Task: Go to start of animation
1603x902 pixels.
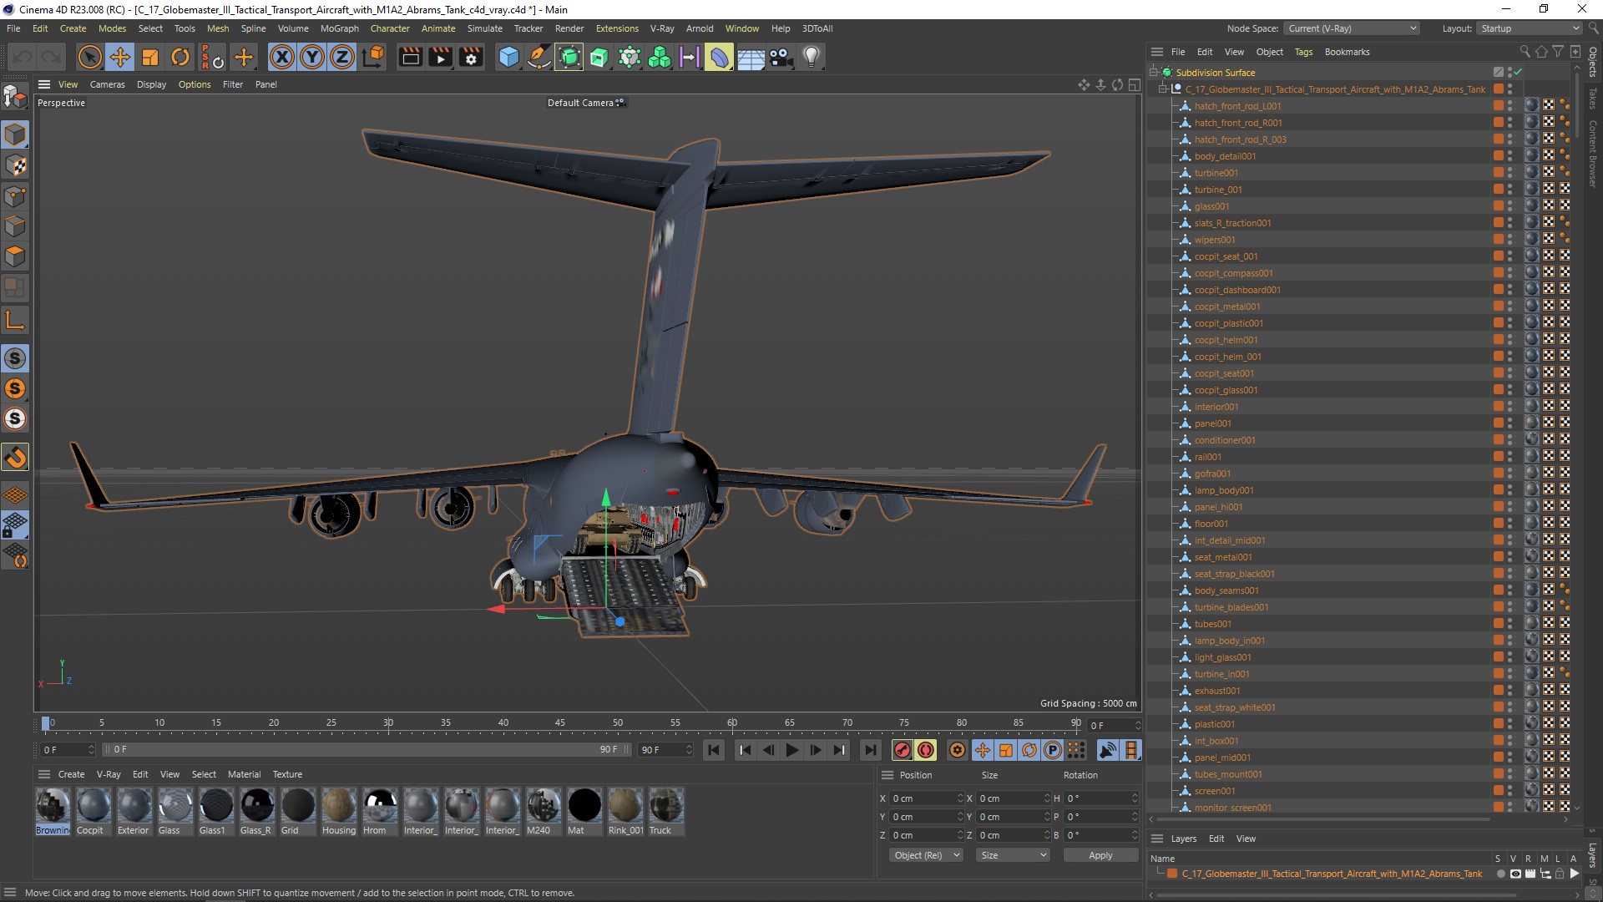Action: pos(714,750)
